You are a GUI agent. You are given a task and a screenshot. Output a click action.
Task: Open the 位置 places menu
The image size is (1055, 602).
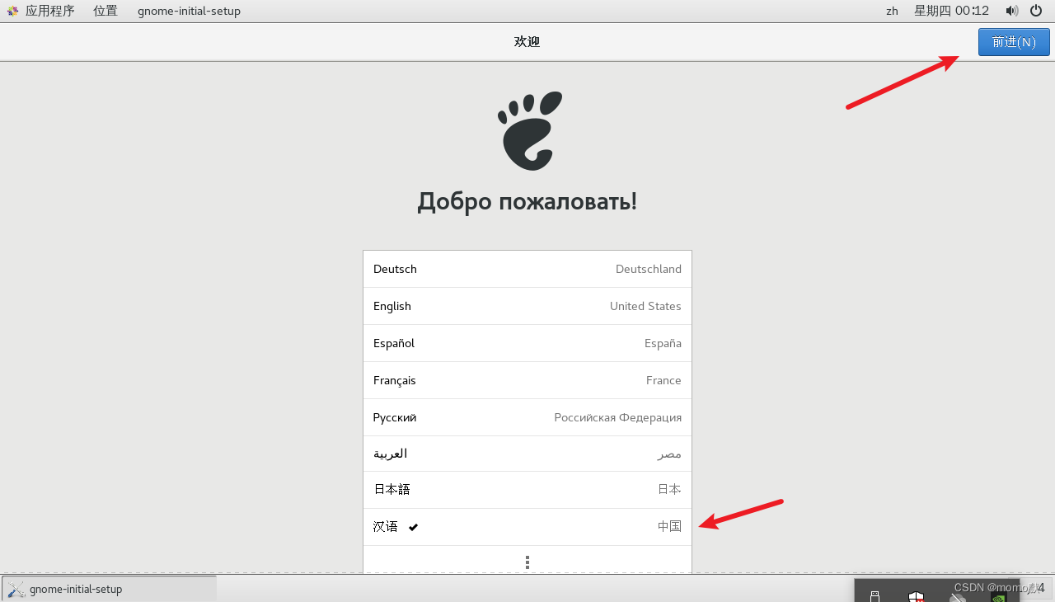coord(105,11)
